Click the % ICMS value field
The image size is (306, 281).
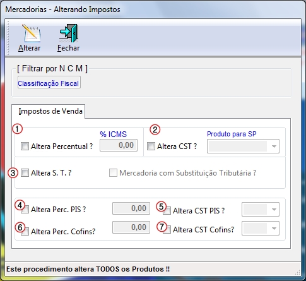119,145
